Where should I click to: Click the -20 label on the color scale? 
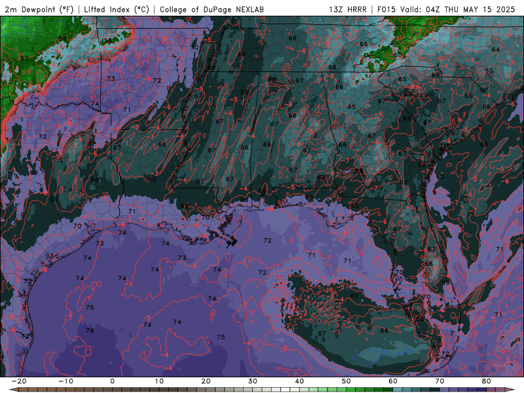19,381
